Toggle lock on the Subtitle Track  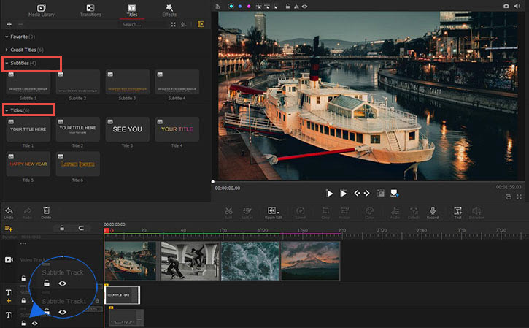(46, 283)
